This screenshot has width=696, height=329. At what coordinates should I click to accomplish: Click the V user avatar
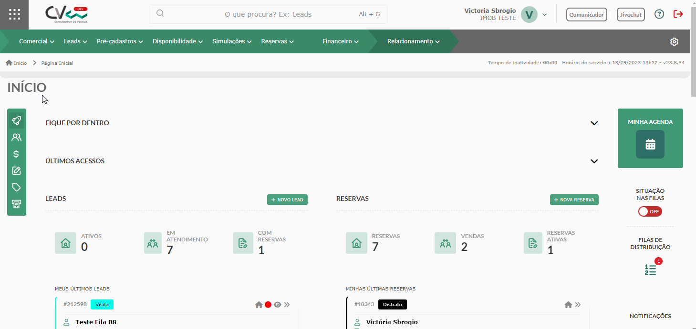pyautogui.click(x=529, y=14)
